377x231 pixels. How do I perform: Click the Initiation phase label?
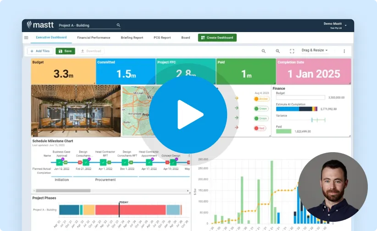(62, 180)
